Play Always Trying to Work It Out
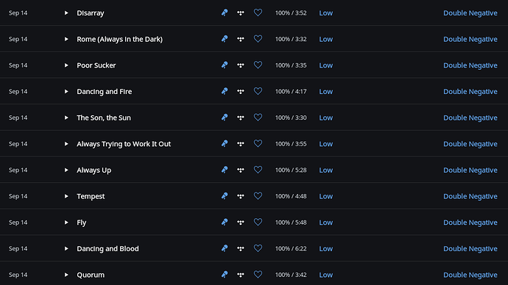This screenshot has height=285, width=508. click(66, 144)
